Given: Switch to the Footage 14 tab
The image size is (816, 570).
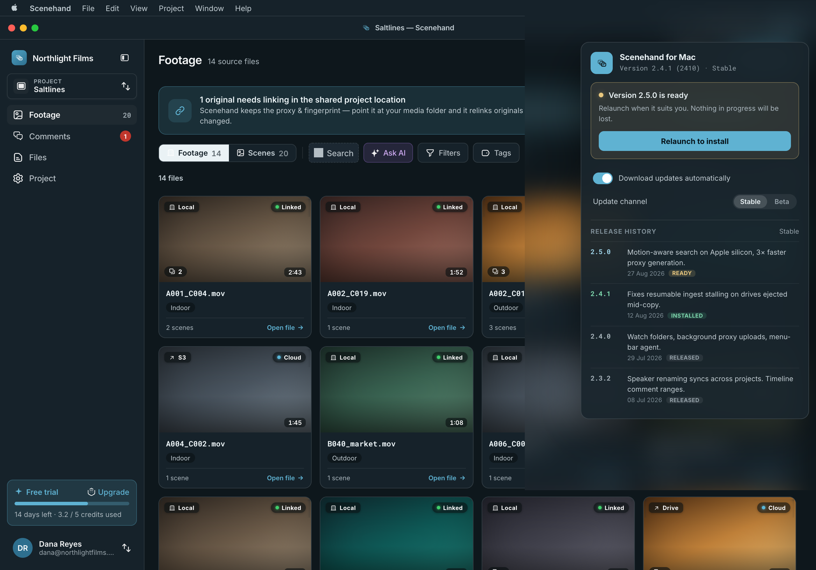Looking at the screenshot, I should coord(194,153).
